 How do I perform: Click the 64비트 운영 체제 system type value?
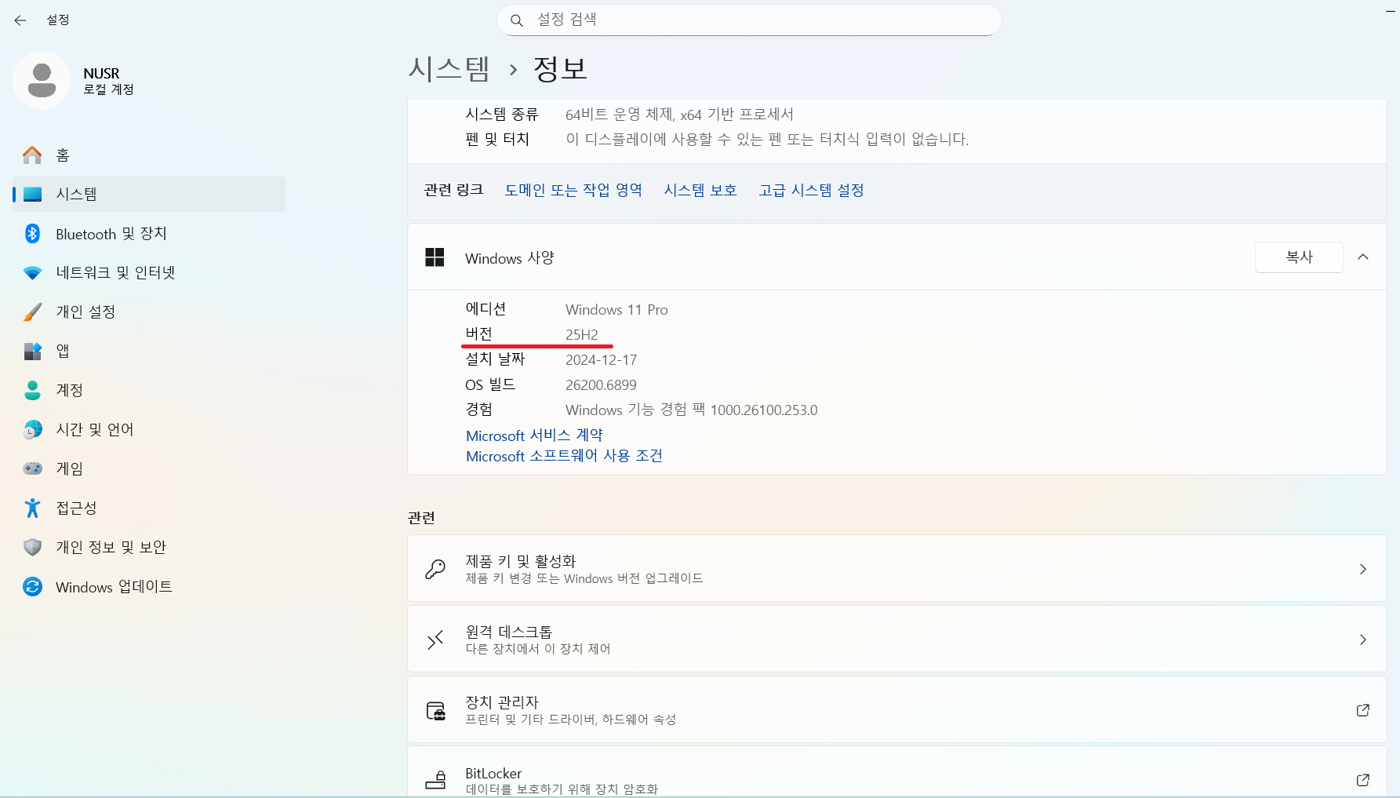tap(679, 115)
